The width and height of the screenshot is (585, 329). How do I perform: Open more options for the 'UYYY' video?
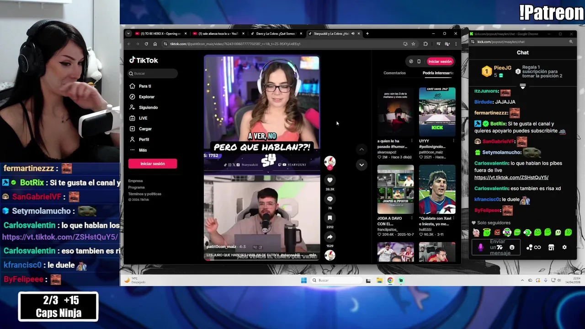tap(453, 141)
